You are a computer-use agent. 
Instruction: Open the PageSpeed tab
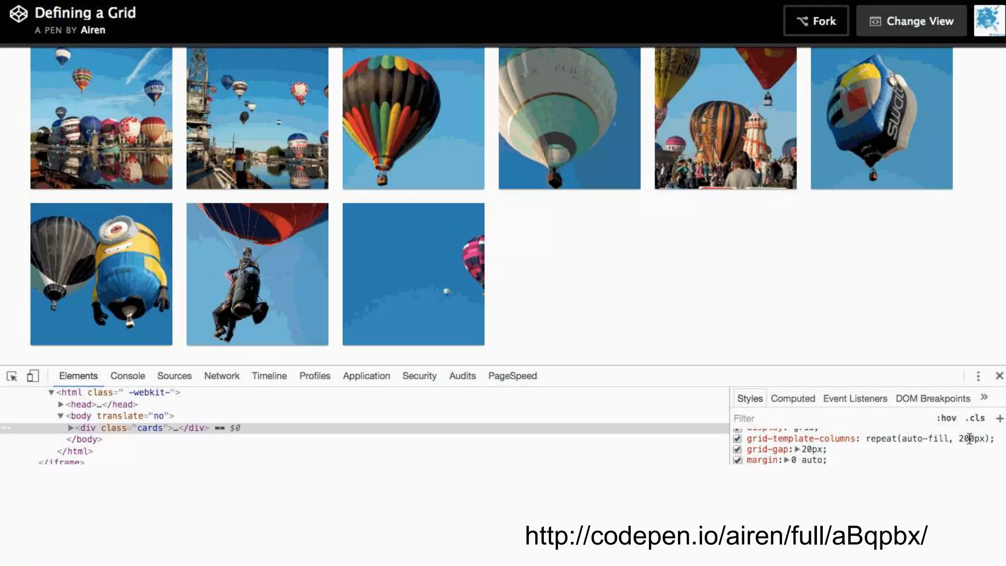pos(512,376)
